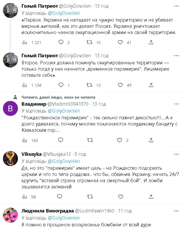184x230 pixels.
Task: Reply to first Голый Патриот tweet
Action: [x=61, y=42]
